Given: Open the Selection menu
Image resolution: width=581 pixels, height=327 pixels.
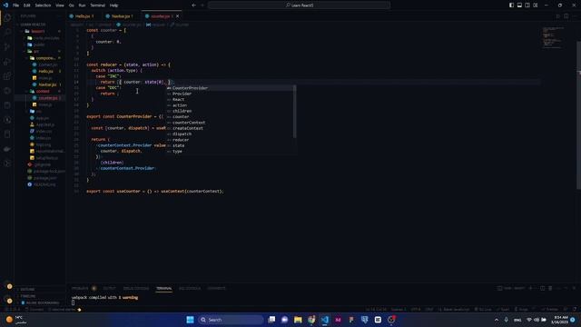Looking at the screenshot, I should tap(43, 5).
